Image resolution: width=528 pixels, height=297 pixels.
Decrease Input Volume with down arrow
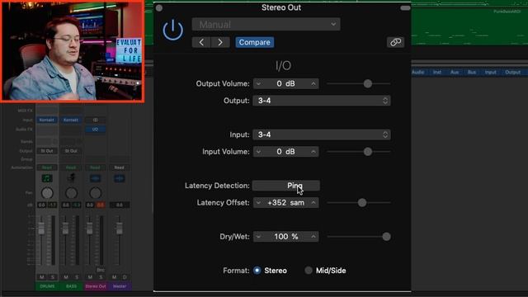258,152
